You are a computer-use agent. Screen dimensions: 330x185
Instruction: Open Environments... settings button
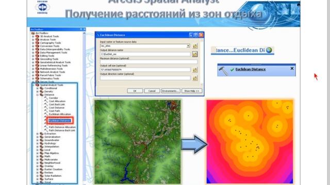point(171,91)
